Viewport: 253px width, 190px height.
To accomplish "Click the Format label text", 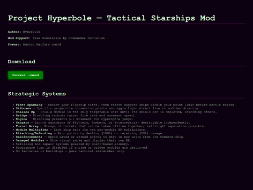I will [x=15, y=45].
